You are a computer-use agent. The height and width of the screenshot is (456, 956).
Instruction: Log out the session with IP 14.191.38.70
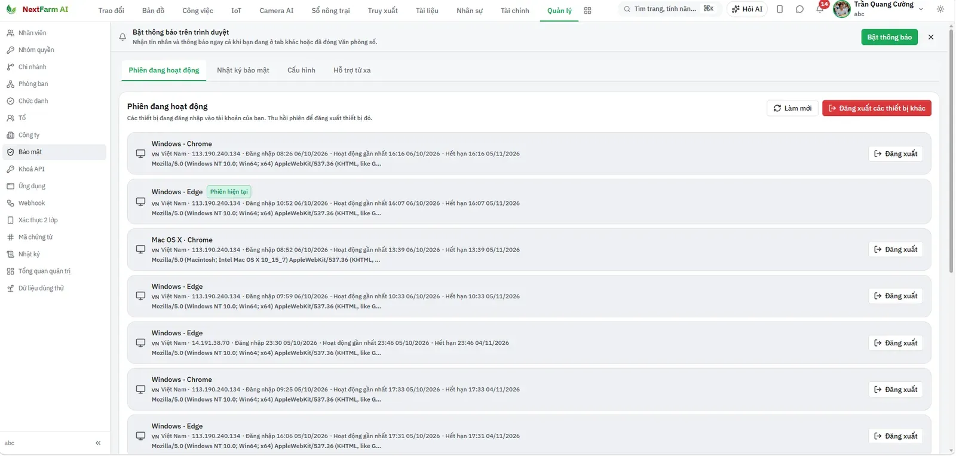click(896, 343)
